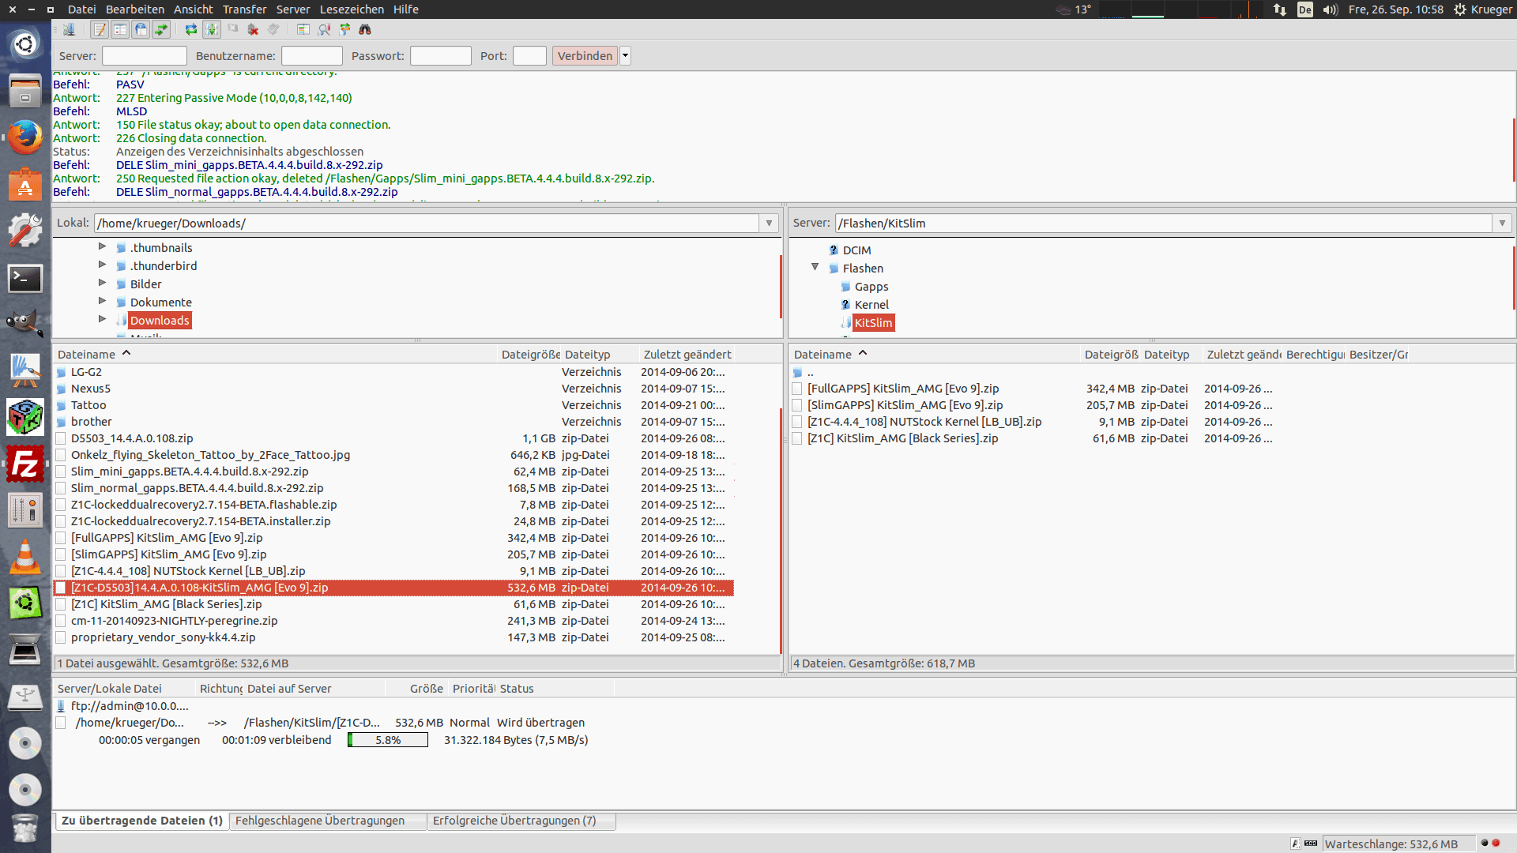
Task: Open the Server path dropdown arrow
Action: 1502,224
